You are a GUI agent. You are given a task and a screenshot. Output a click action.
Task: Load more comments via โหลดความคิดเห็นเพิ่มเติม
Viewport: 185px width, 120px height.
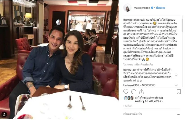[x=138, y=64]
